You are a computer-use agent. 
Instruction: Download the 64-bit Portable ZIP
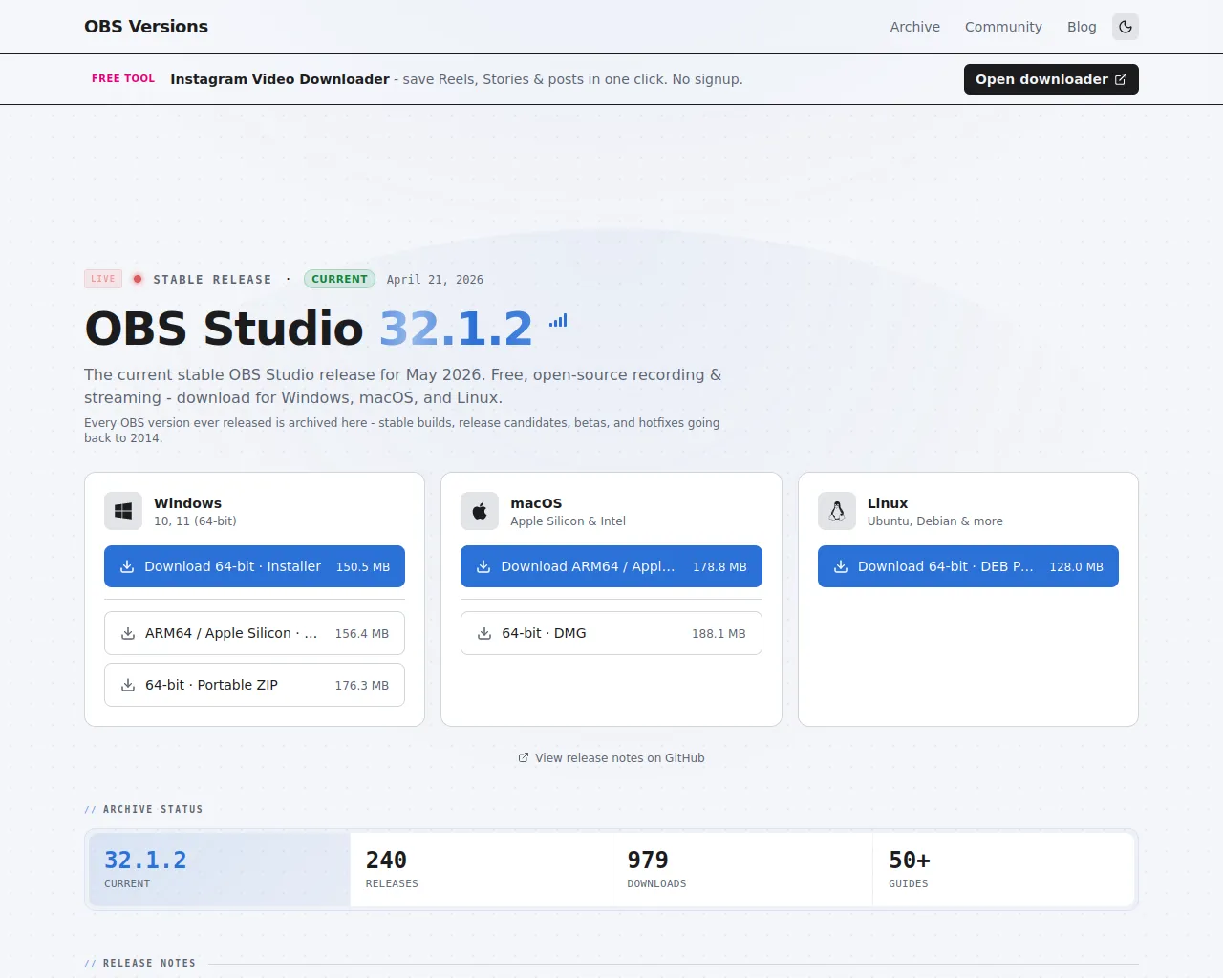click(254, 685)
